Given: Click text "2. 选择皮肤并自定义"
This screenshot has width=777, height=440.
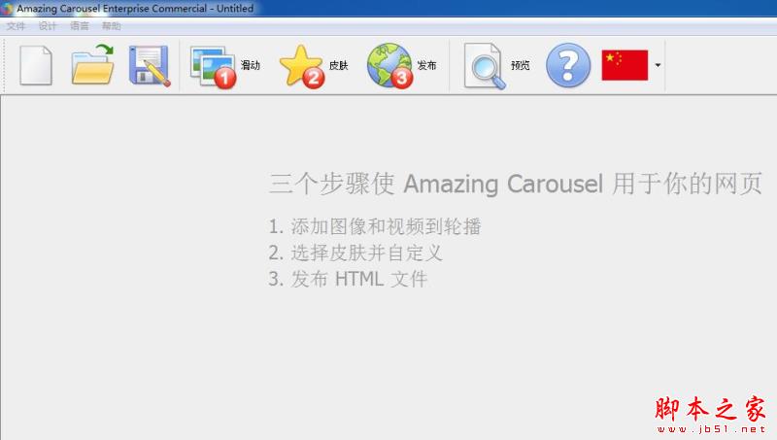Looking at the screenshot, I should tap(355, 253).
